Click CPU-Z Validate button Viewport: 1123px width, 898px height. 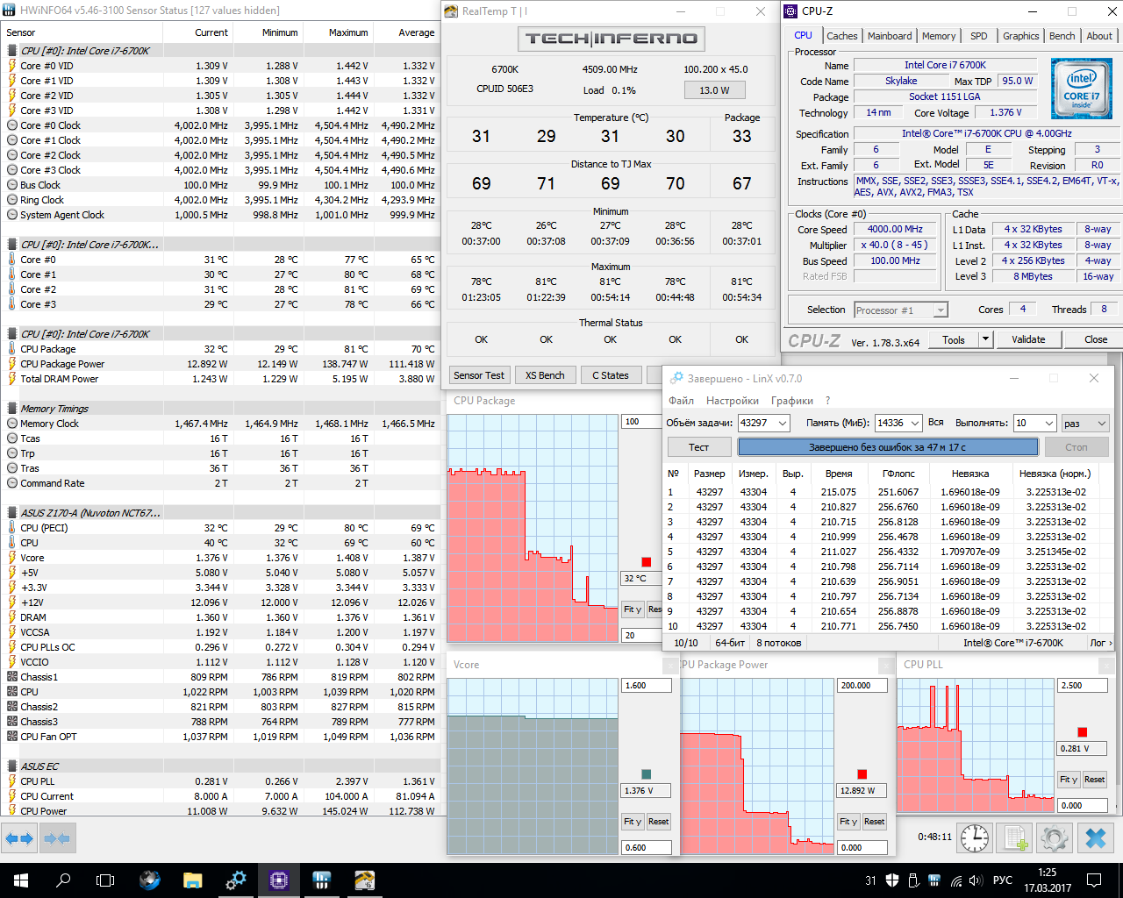coord(1028,339)
